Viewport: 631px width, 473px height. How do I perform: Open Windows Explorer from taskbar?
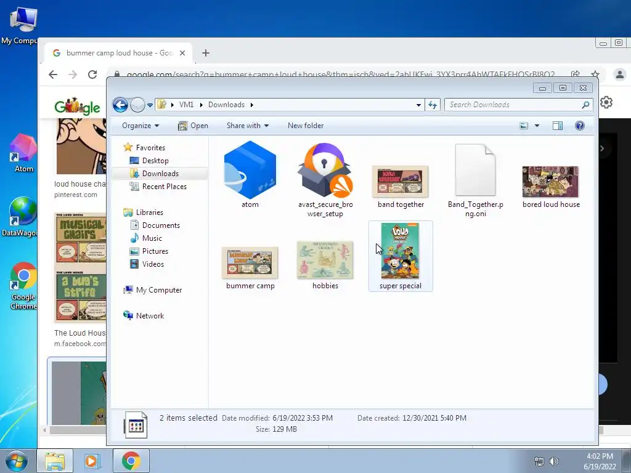(55, 461)
